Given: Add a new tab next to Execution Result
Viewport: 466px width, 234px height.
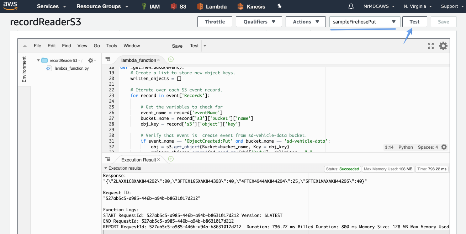Looking at the screenshot, I should 171,159.
